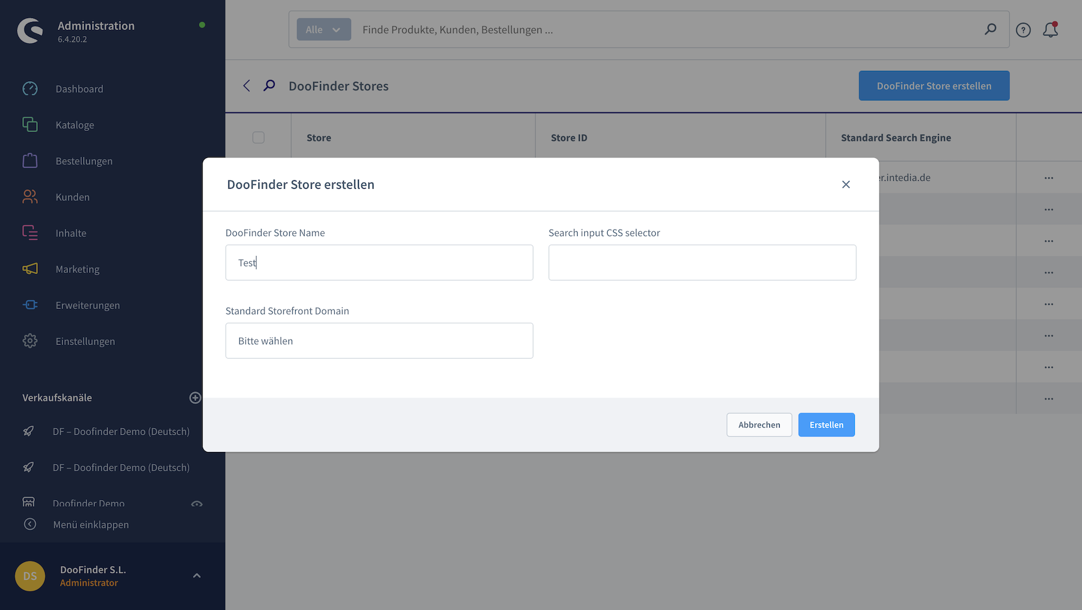Open the Standard Storefront Domain dropdown
Screen dimensions: 1082x610
379,341
